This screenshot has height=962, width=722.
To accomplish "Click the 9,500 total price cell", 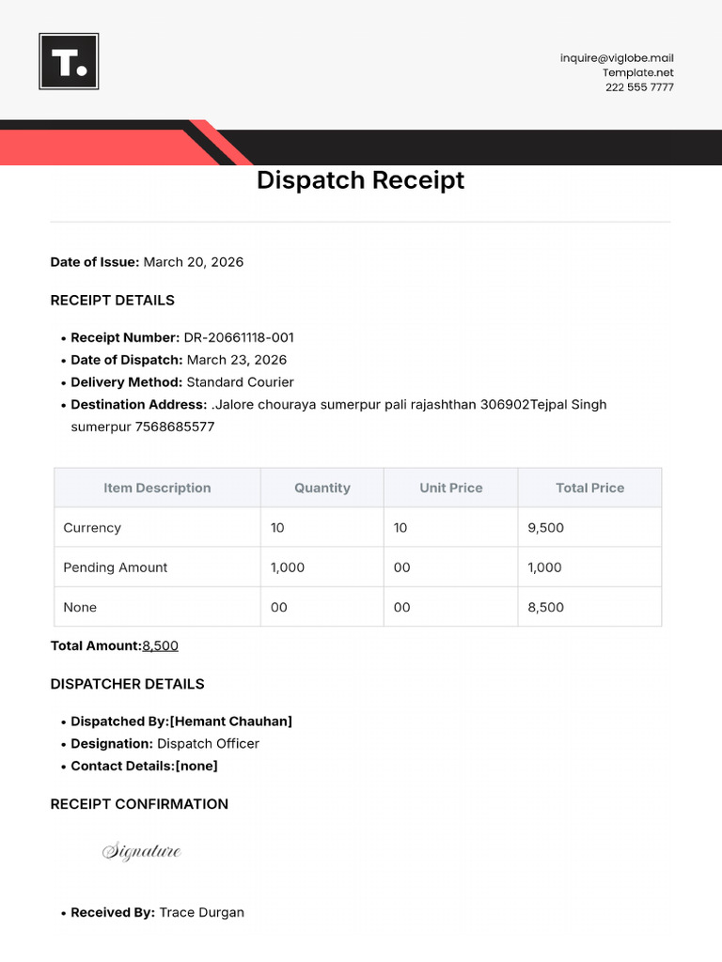I will (x=590, y=528).
